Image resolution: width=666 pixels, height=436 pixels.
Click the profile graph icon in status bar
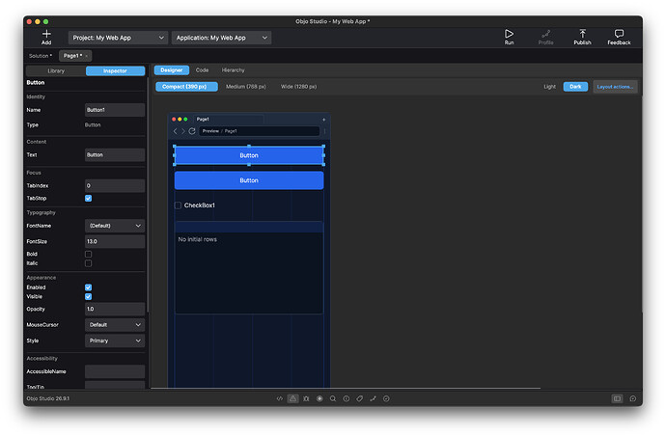coord(373,398)
